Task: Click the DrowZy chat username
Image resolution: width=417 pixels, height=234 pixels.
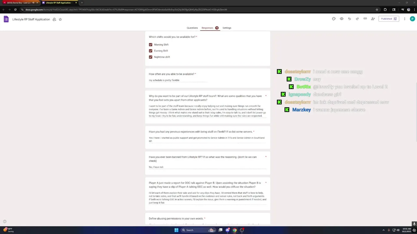Action: 303,79
